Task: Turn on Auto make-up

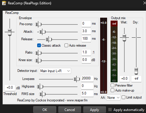Action: click(112, 90)
